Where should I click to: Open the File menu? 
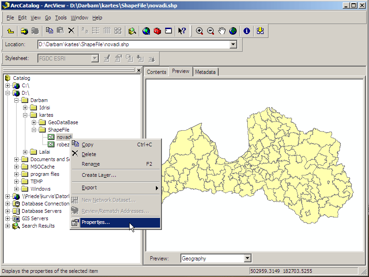point(10,18)
